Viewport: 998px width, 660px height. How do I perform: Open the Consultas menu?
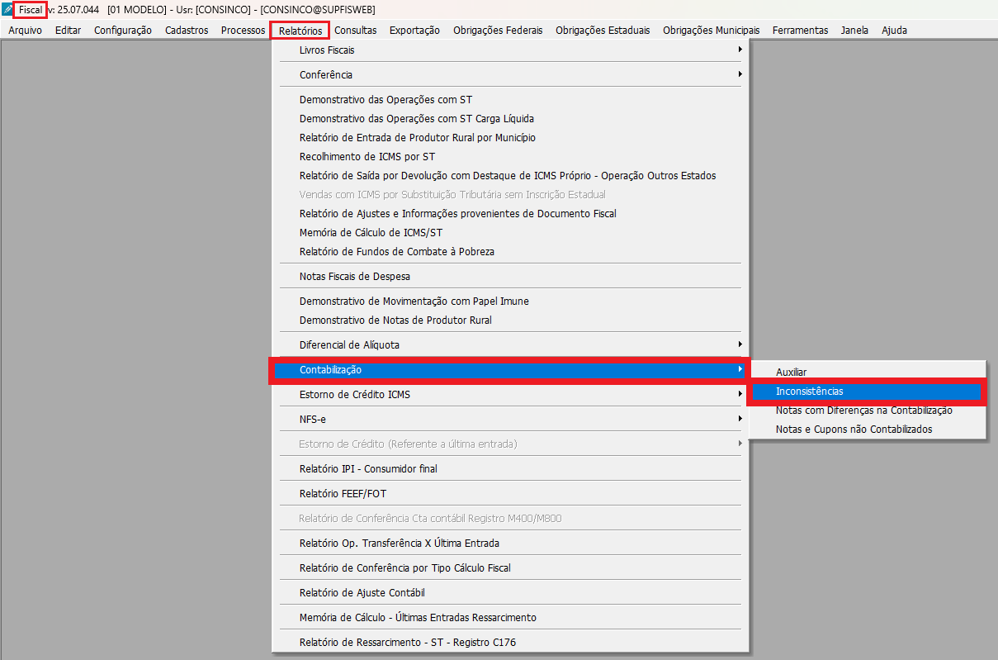click(x=356, y=31)
